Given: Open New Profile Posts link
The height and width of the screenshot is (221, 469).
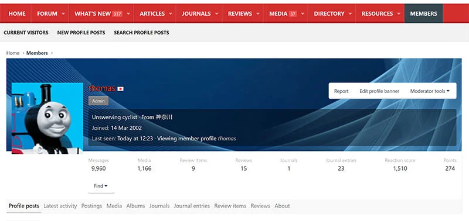Looking at the screenshot, I should click(81, 33).
